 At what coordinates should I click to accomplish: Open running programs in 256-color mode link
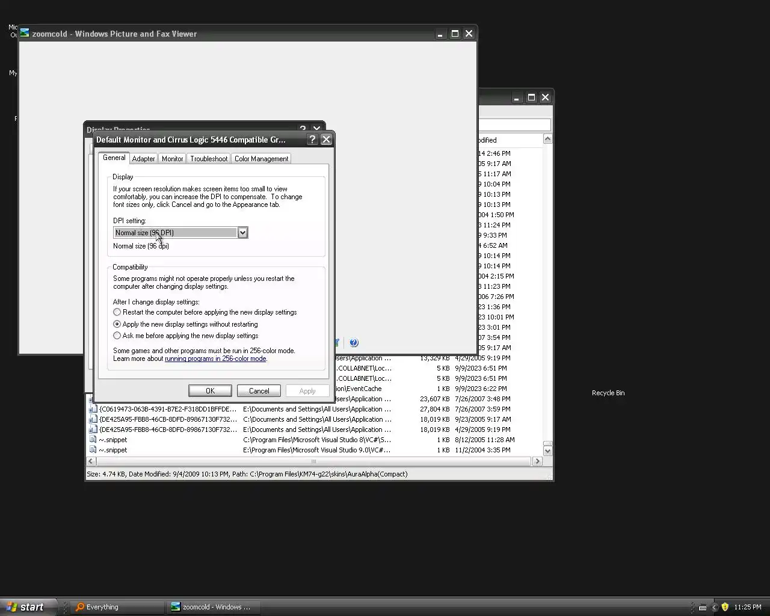215,359
